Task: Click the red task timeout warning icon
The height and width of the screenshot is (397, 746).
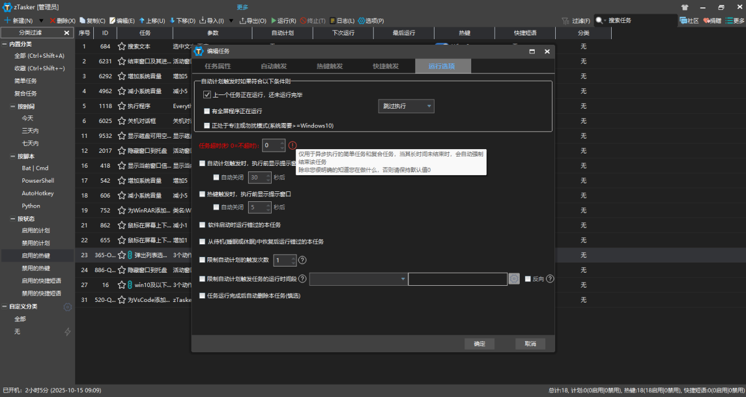Action: point(292,145)
